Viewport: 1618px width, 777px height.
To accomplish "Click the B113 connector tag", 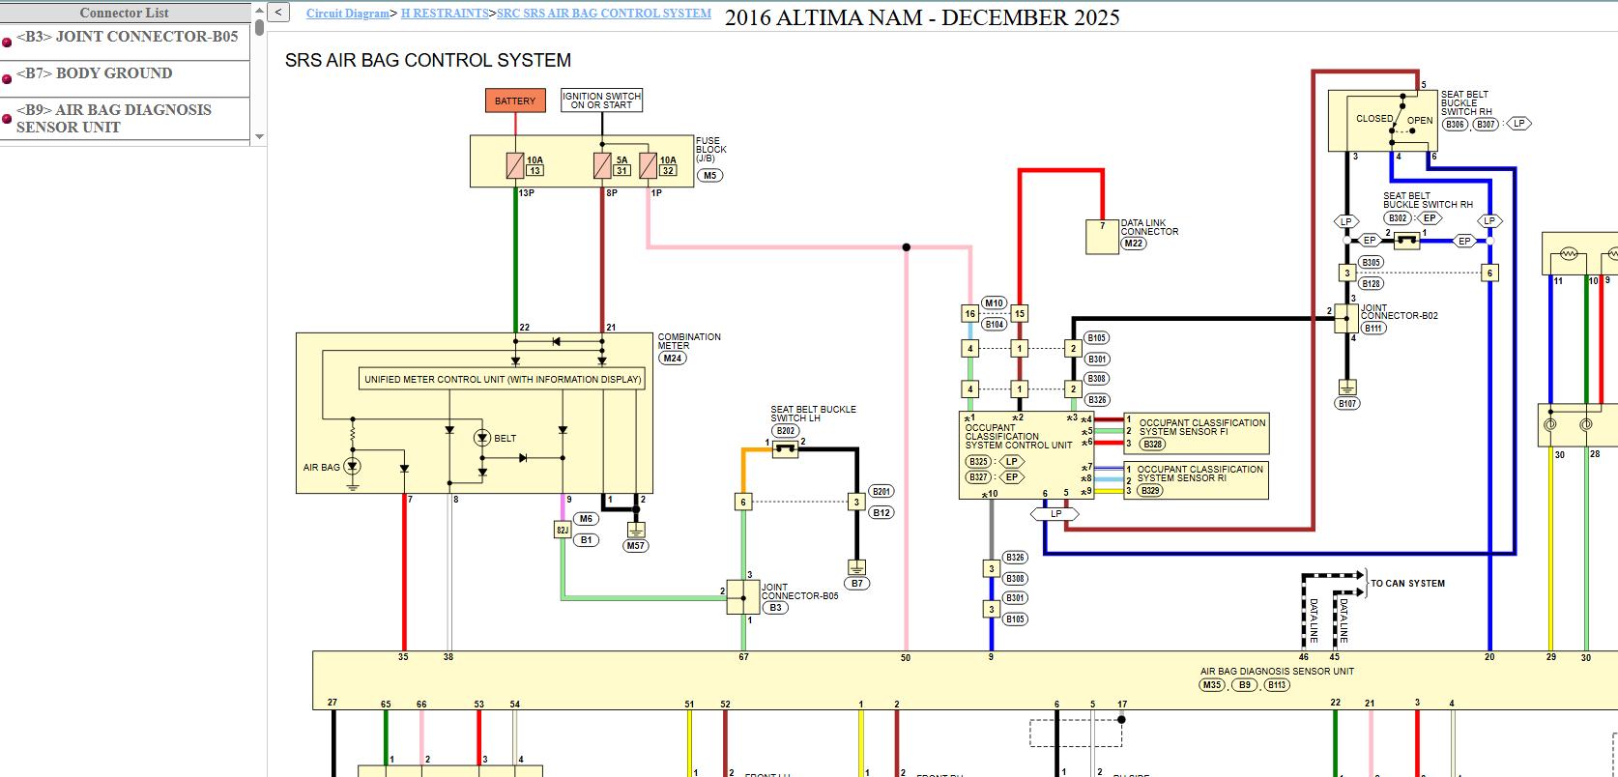I will 1277,685.
